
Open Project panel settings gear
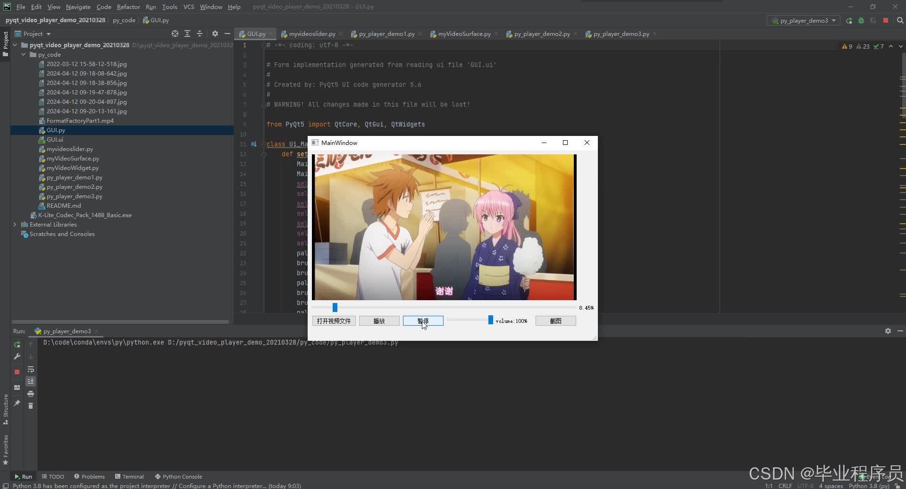(215, 34)
